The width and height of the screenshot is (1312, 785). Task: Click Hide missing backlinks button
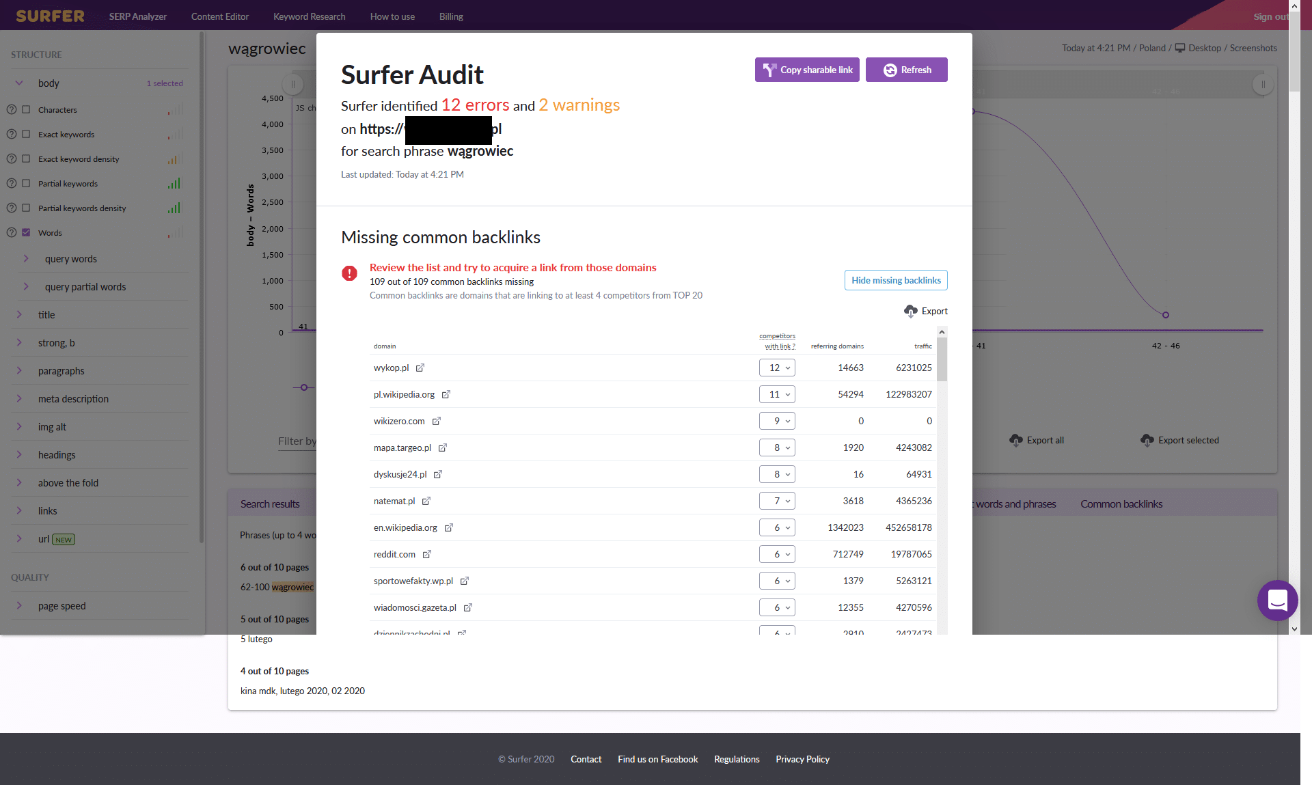(896, 280)
